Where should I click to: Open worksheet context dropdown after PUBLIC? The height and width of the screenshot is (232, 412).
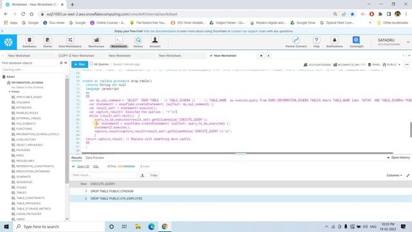(399, 64)
